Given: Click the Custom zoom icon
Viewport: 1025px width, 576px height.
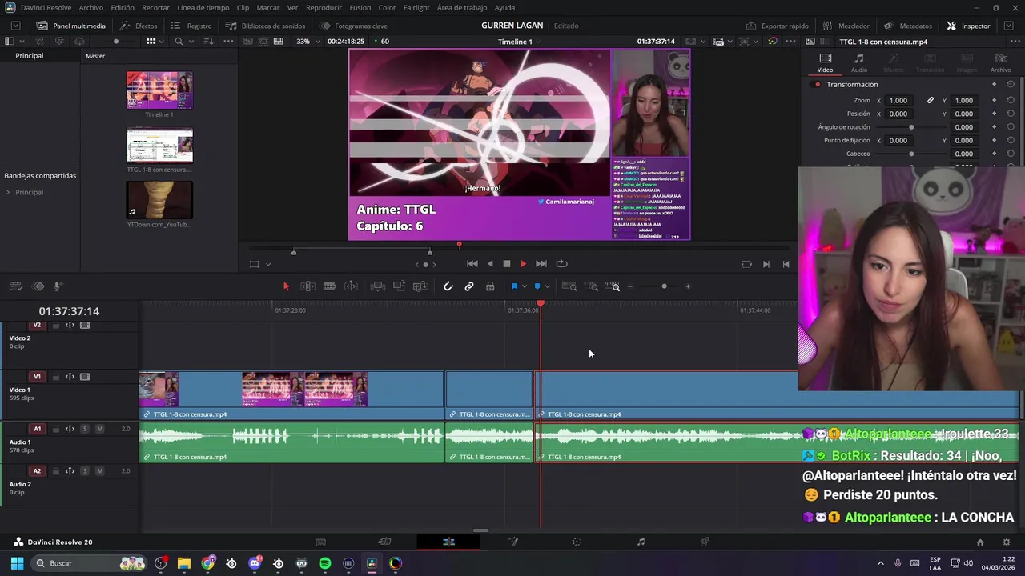Looking at the screenshot, I should pyautogui.click(x=613, y=286).
